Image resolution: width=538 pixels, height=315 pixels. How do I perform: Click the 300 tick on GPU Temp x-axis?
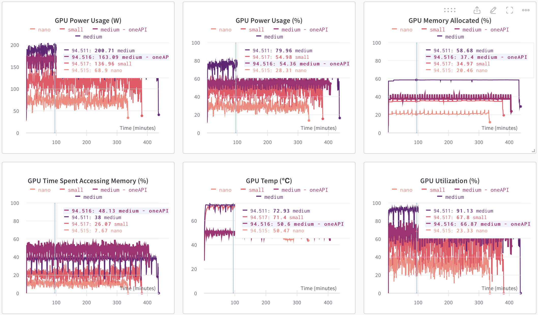pyautogui.click(x=297, y=303)
